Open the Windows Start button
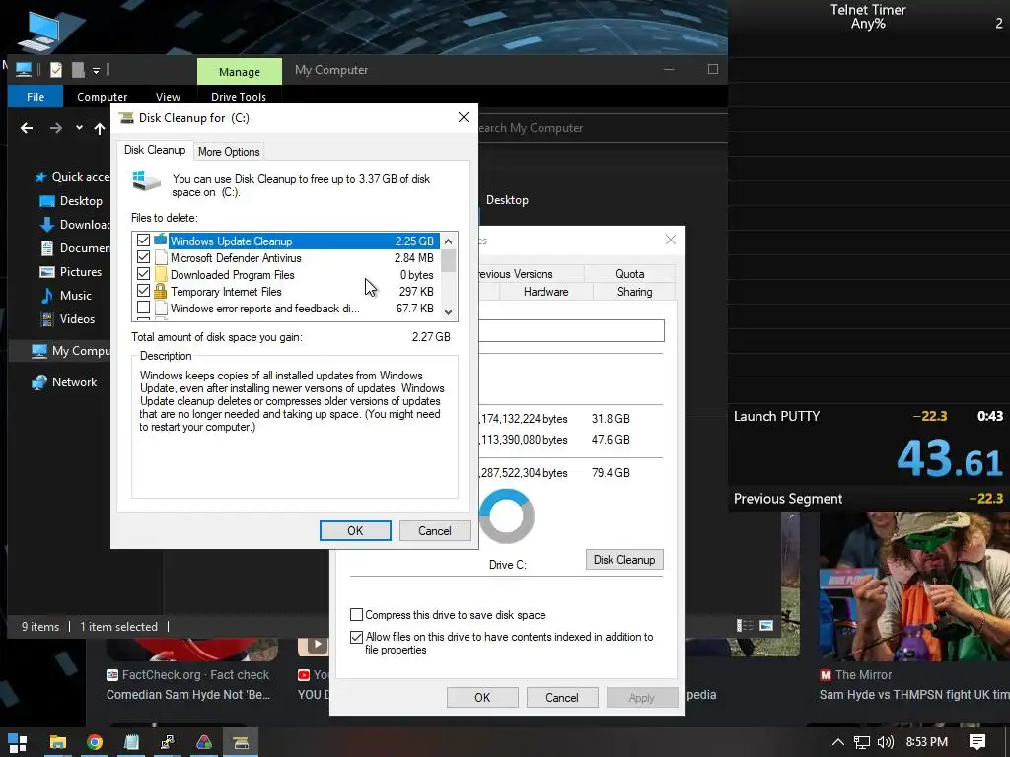The width and height of the screenshot is (1010, 757). (17, 742)
